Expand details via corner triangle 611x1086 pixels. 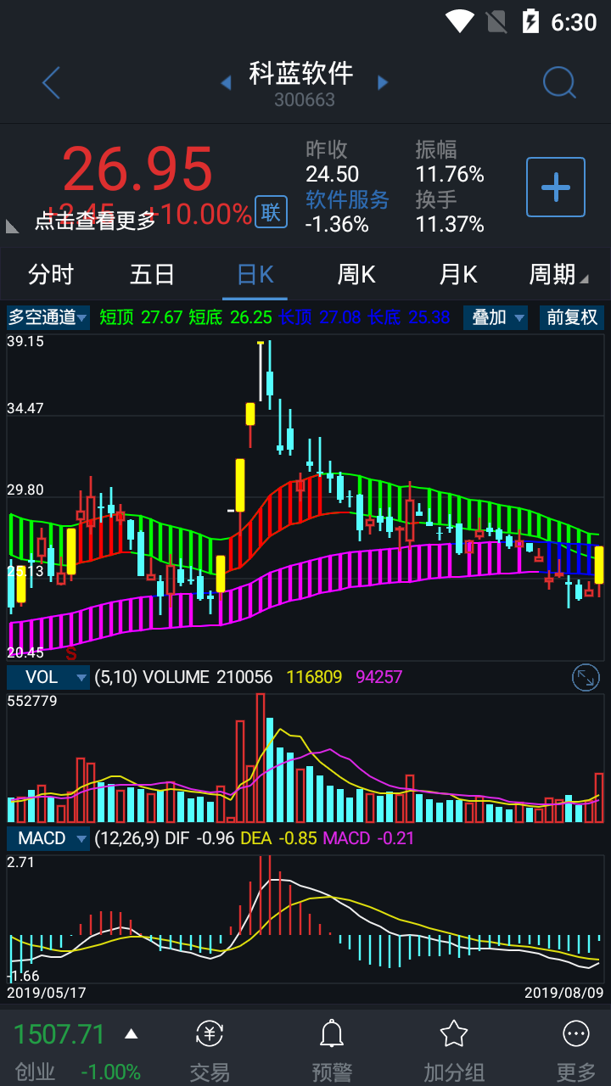[13, 226]
